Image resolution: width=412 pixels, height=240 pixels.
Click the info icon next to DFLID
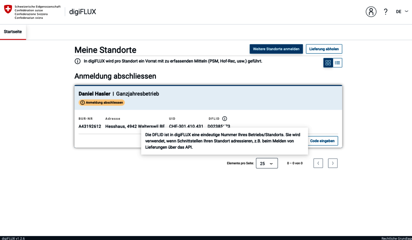pyautogui.click(x=225, y=119)
